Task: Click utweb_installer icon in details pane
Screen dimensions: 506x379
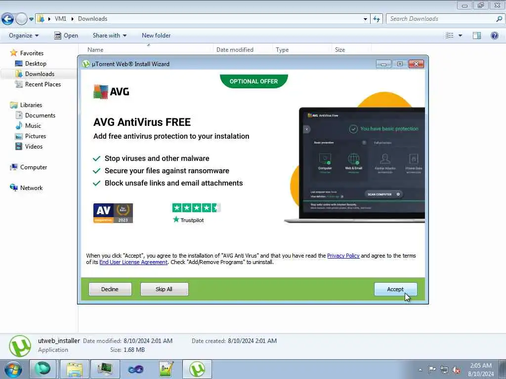Action: pos(20,346)
